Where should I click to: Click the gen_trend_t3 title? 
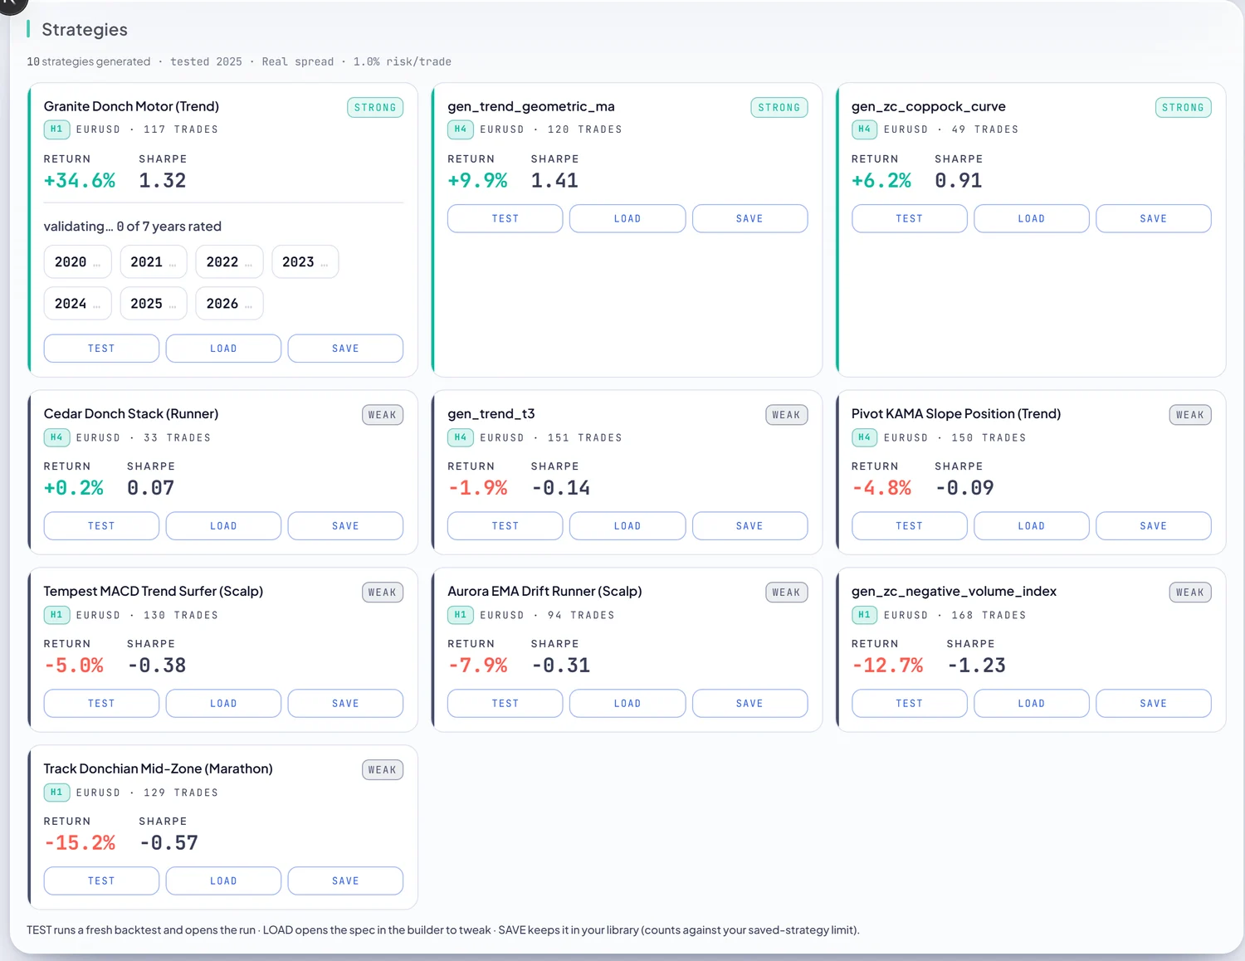[491, 414]
